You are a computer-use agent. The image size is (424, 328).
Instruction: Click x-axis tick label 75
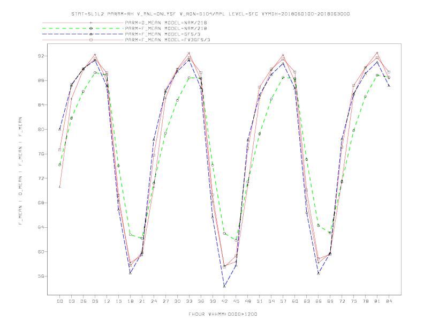pos(354,301)
